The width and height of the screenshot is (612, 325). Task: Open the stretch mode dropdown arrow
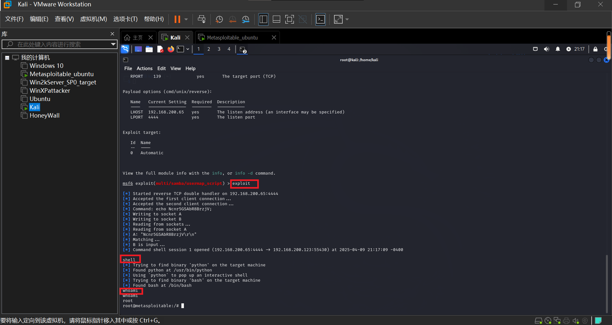[347, 19]
